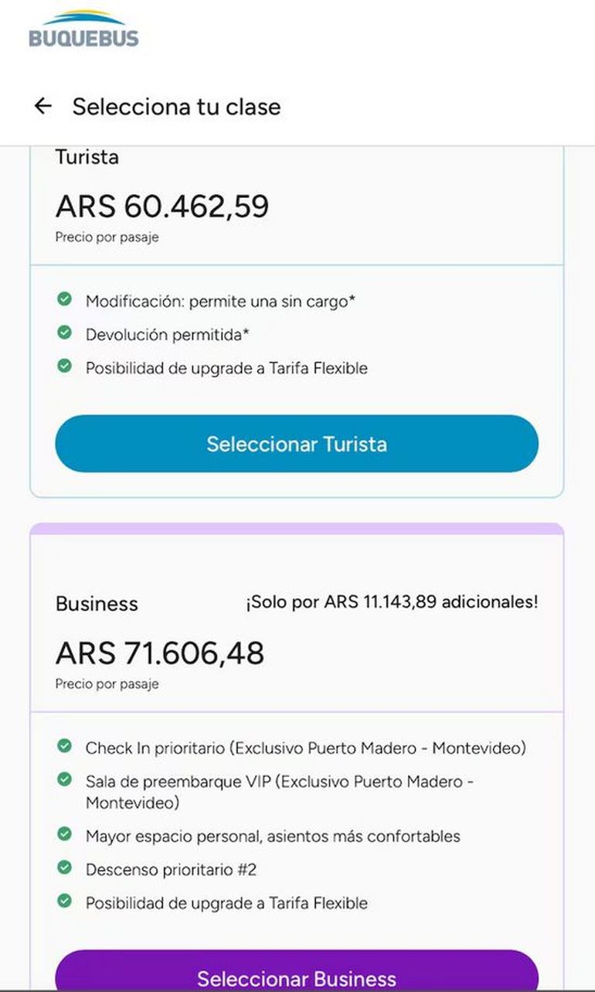595x992 pixels.
Task: Click check icon beside Sala de preembarque VIP
Action: (x=65, y=779)
